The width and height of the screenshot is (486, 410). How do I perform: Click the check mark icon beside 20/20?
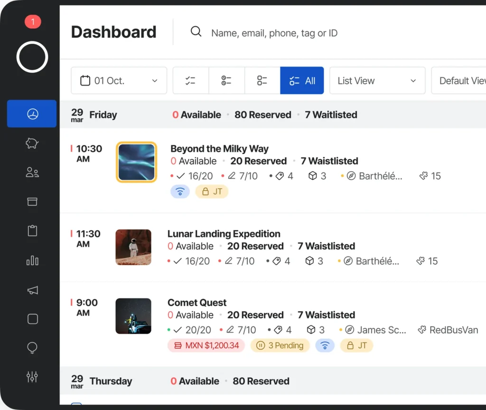[x=178, y=330]
